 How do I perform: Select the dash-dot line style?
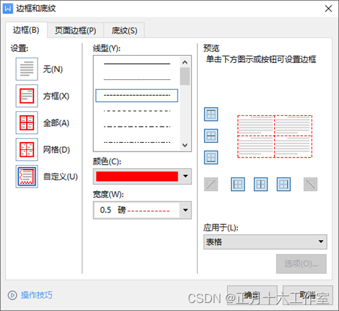[x=137, y=127]
